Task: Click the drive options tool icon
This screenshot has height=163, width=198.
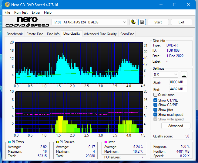Action: [133, 22]
